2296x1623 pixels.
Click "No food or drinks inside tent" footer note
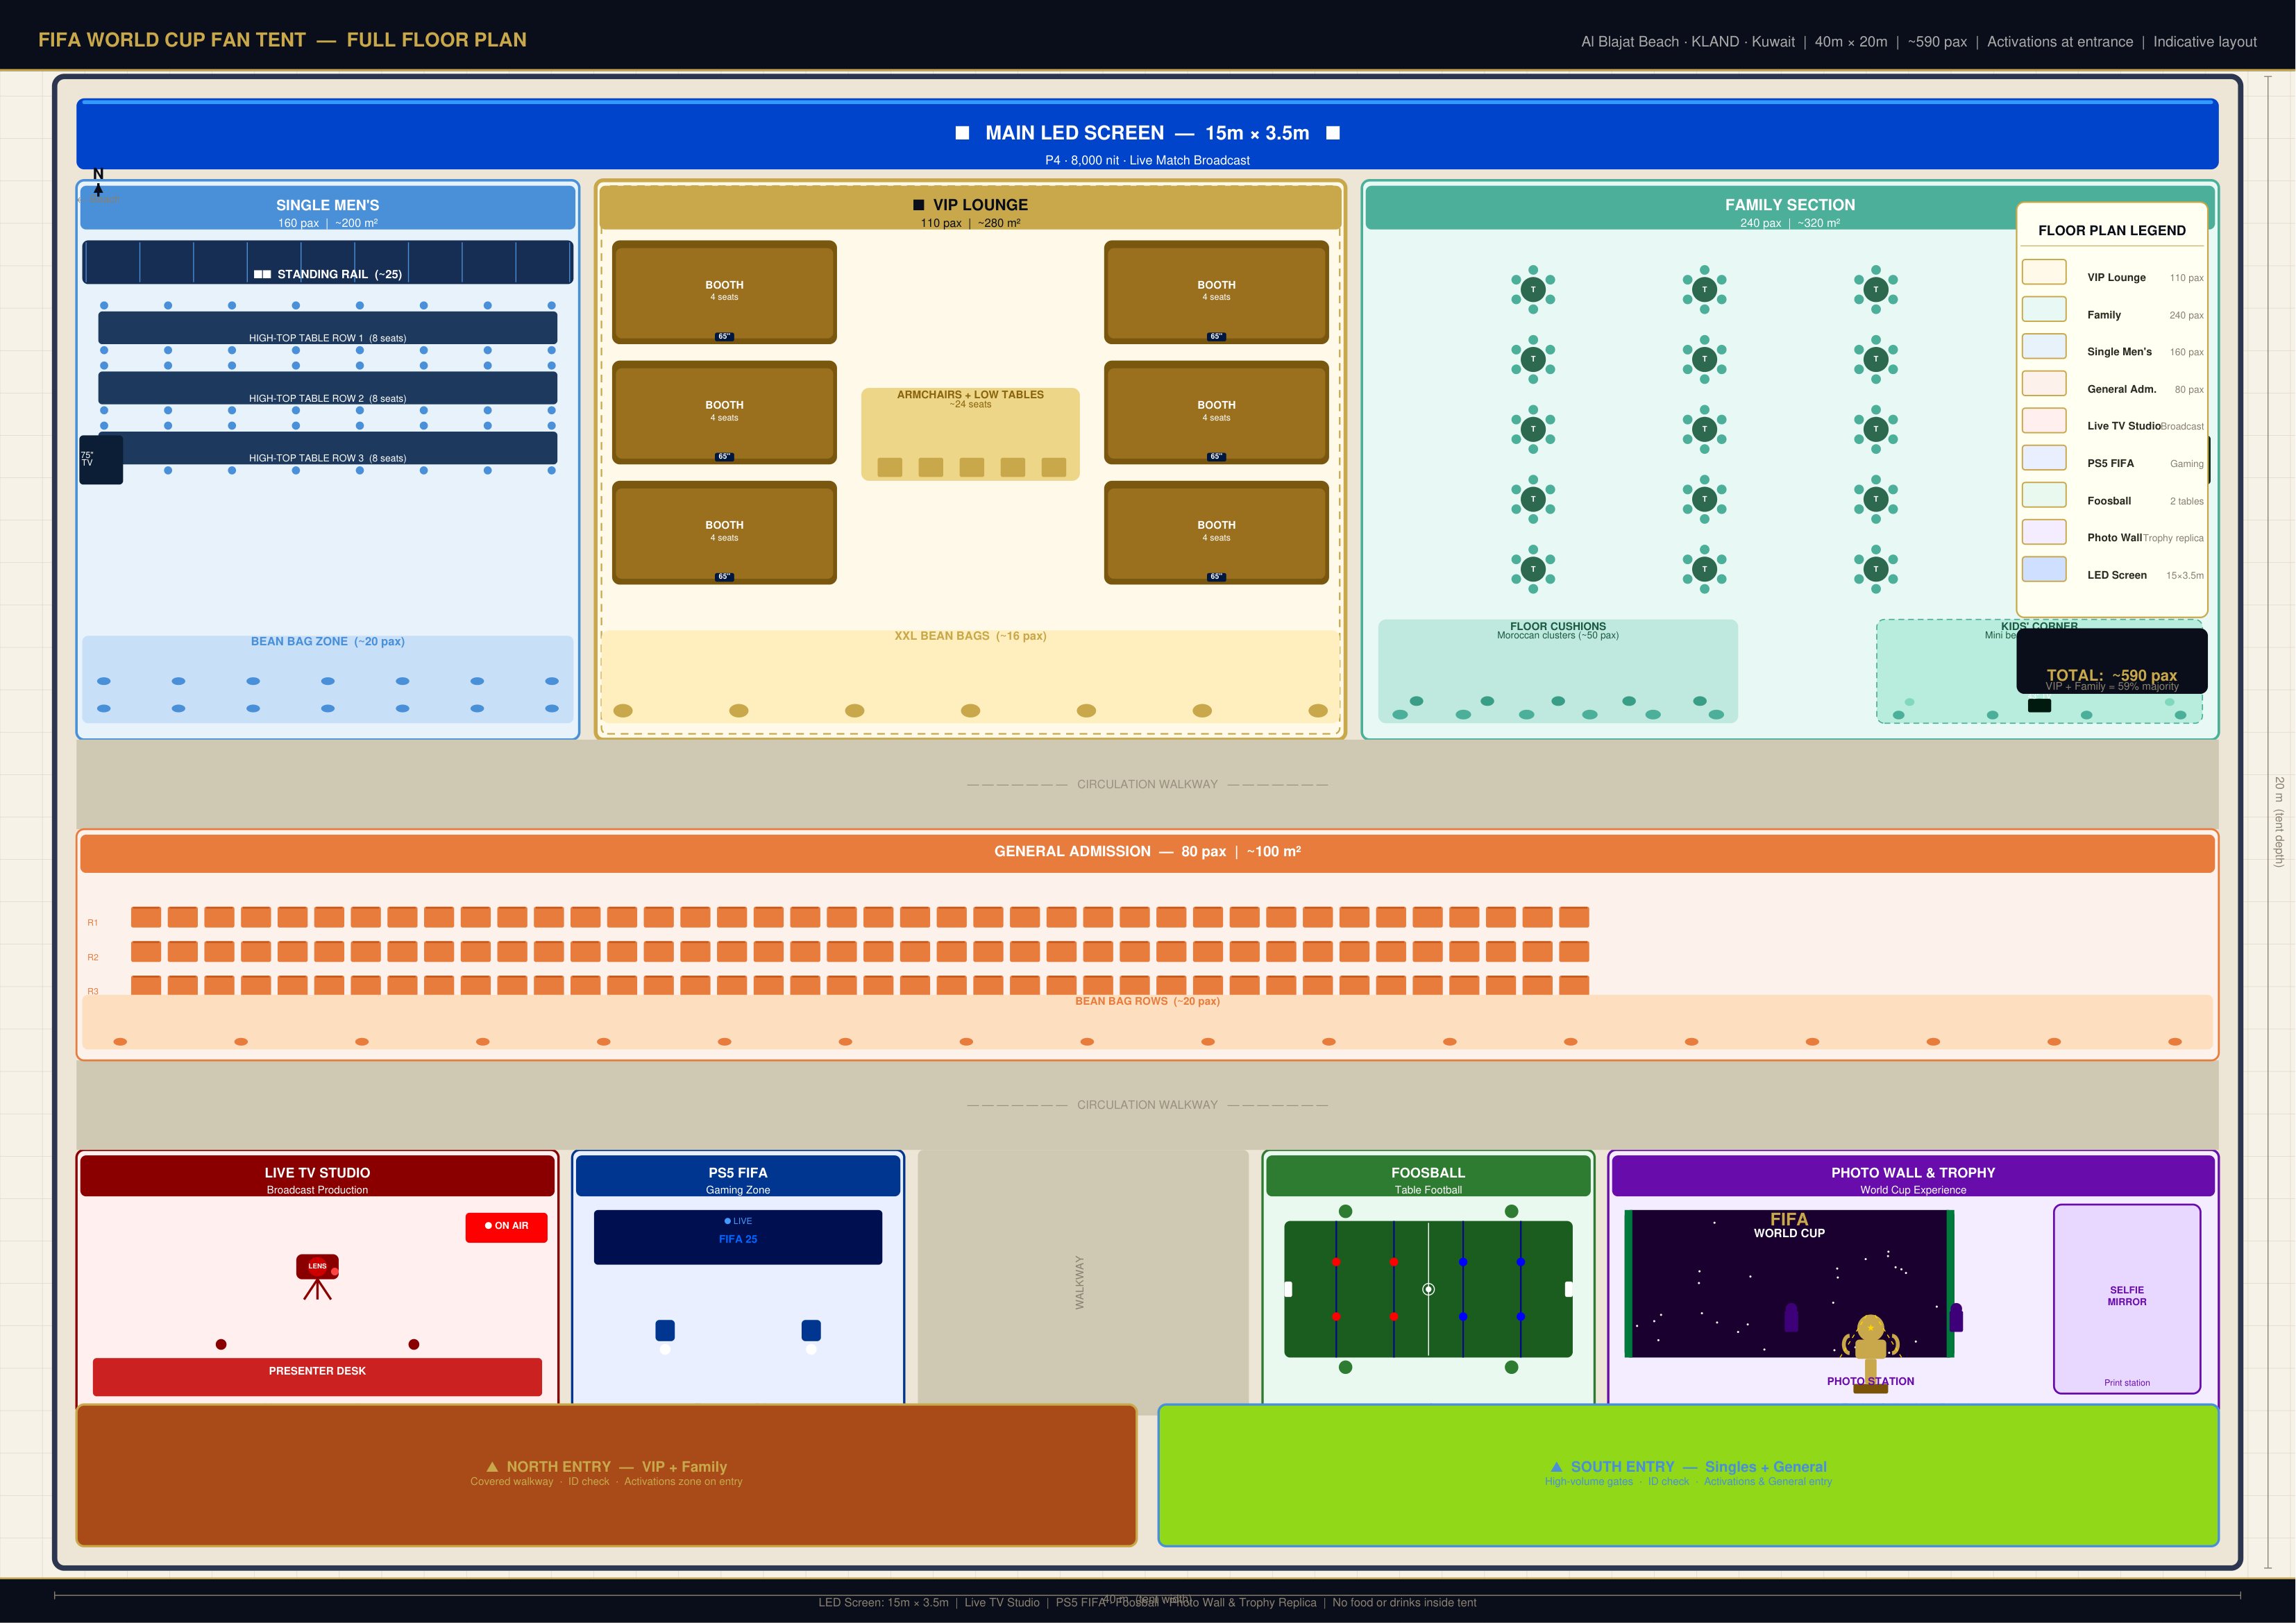click(x=1404, y=1603)
